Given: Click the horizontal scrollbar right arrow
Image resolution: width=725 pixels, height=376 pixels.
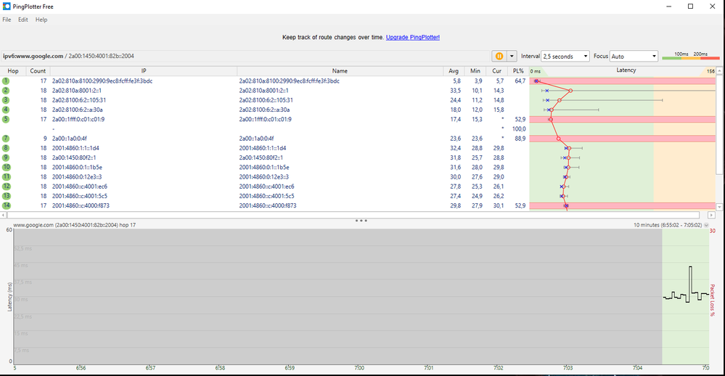Looking at the screenshot, I should [x=712, y=215].
